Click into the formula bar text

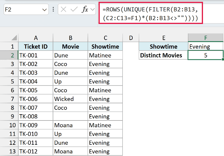coord(150,14)
